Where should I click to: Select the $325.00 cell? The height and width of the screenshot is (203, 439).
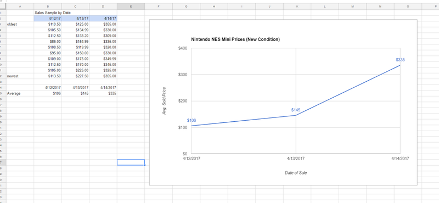click(103, 70)
